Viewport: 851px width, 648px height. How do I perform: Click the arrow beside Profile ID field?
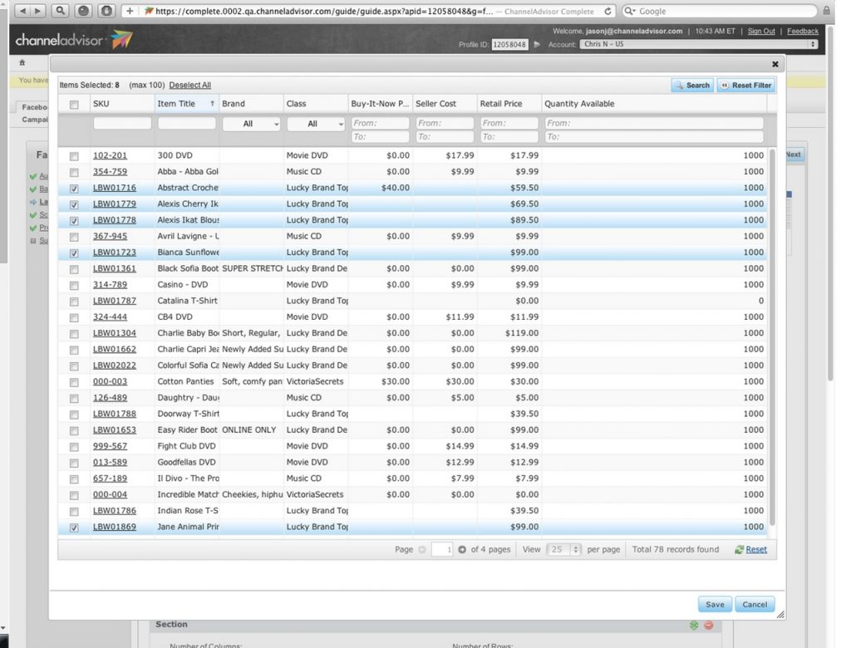537,45
